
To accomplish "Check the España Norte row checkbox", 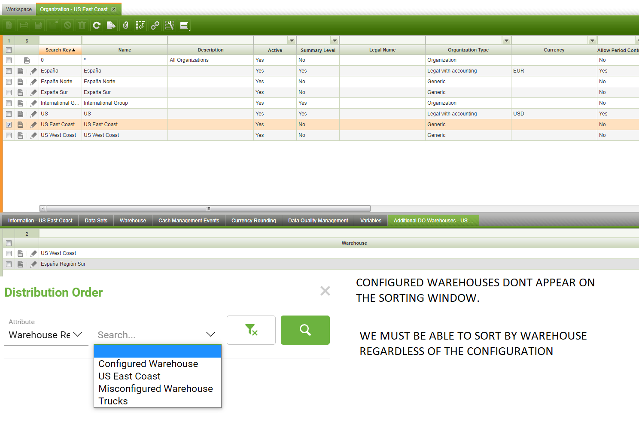I will 9,82.
